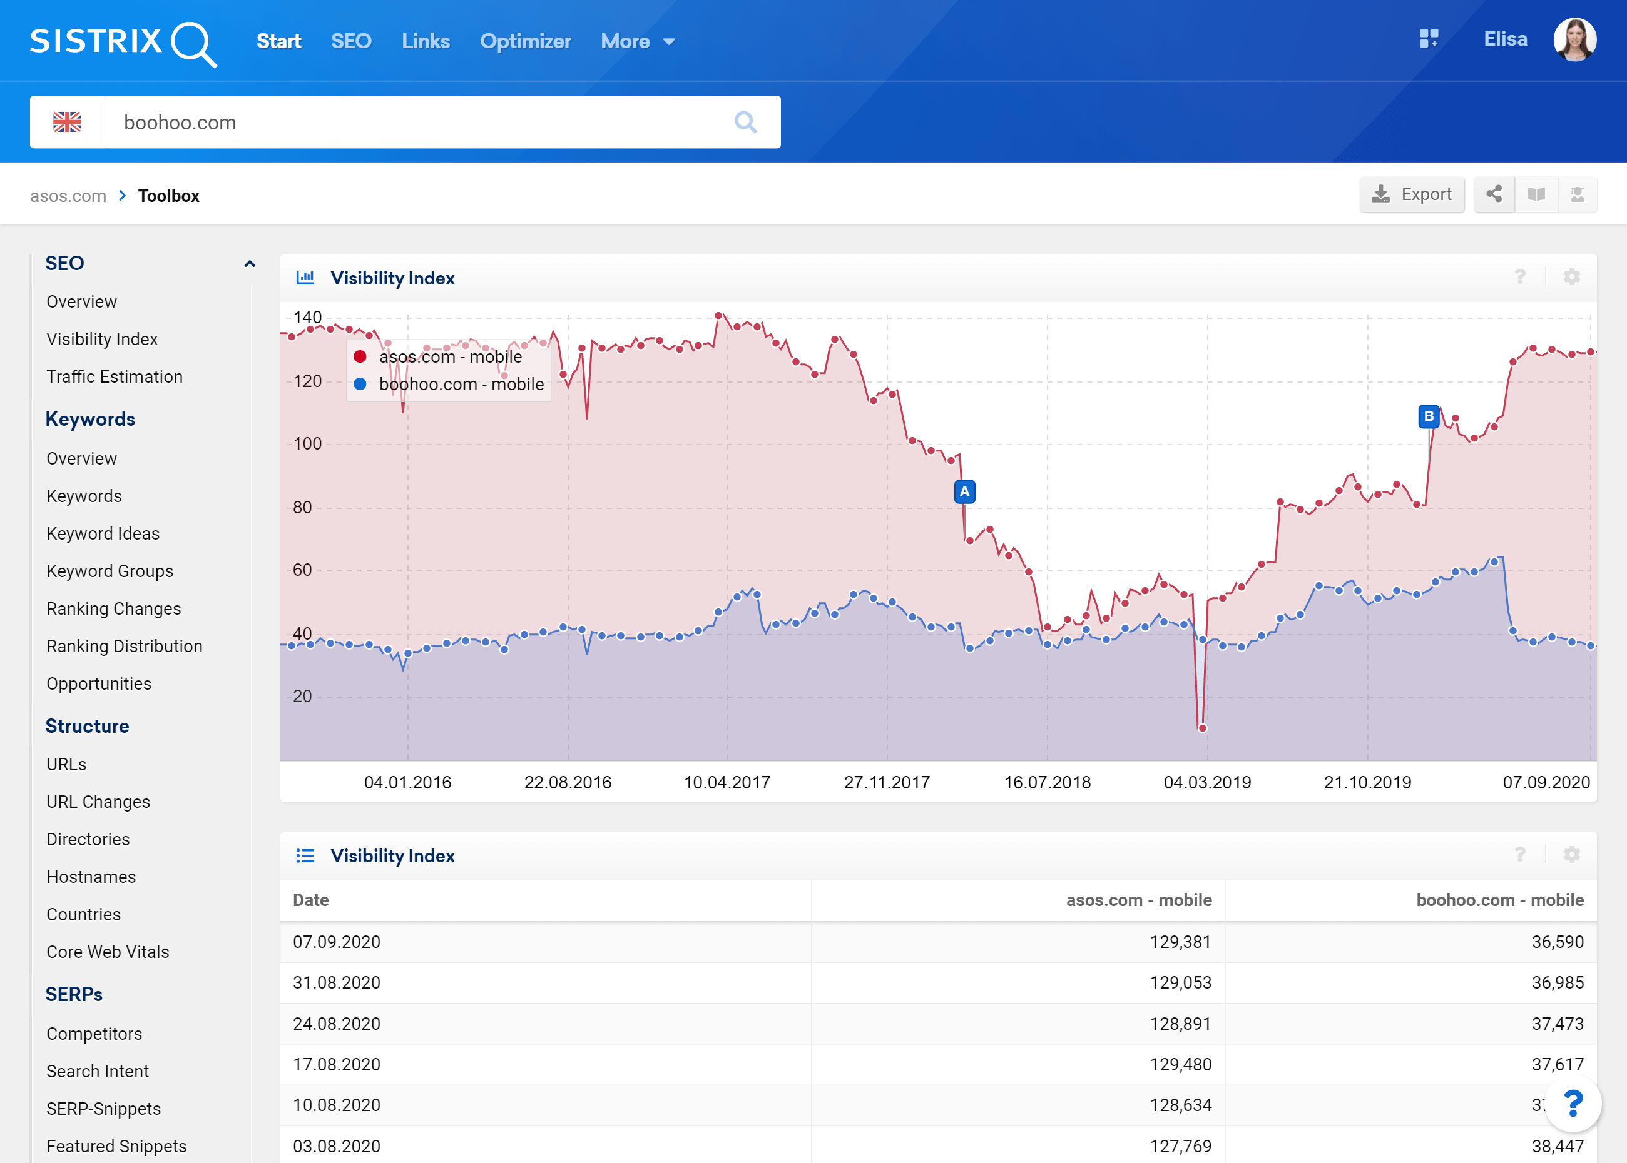Open the Links nav item
1627x1163 pixels.
426,41
